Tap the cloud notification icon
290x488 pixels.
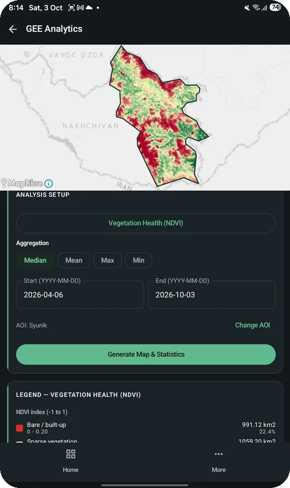[x=89, y=7]
